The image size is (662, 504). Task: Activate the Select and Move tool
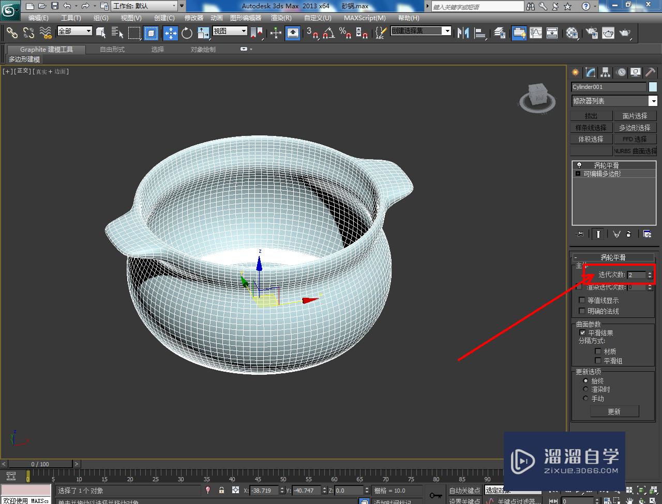tap(171, 33)
